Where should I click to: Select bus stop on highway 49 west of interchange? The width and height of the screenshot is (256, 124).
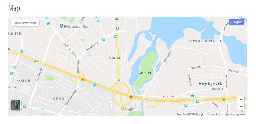[94, 84]
